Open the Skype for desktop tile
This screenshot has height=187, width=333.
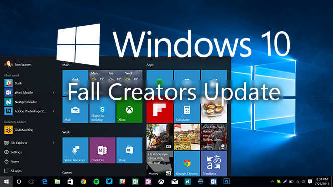coord(102,110)
